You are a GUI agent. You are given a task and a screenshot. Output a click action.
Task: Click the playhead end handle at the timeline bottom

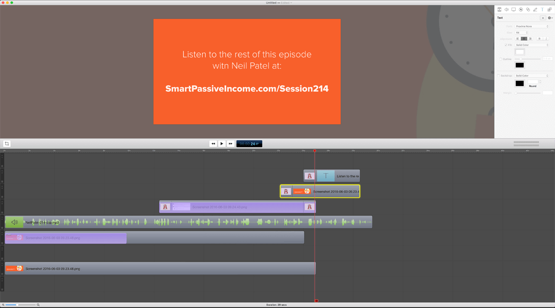[316, 301]
